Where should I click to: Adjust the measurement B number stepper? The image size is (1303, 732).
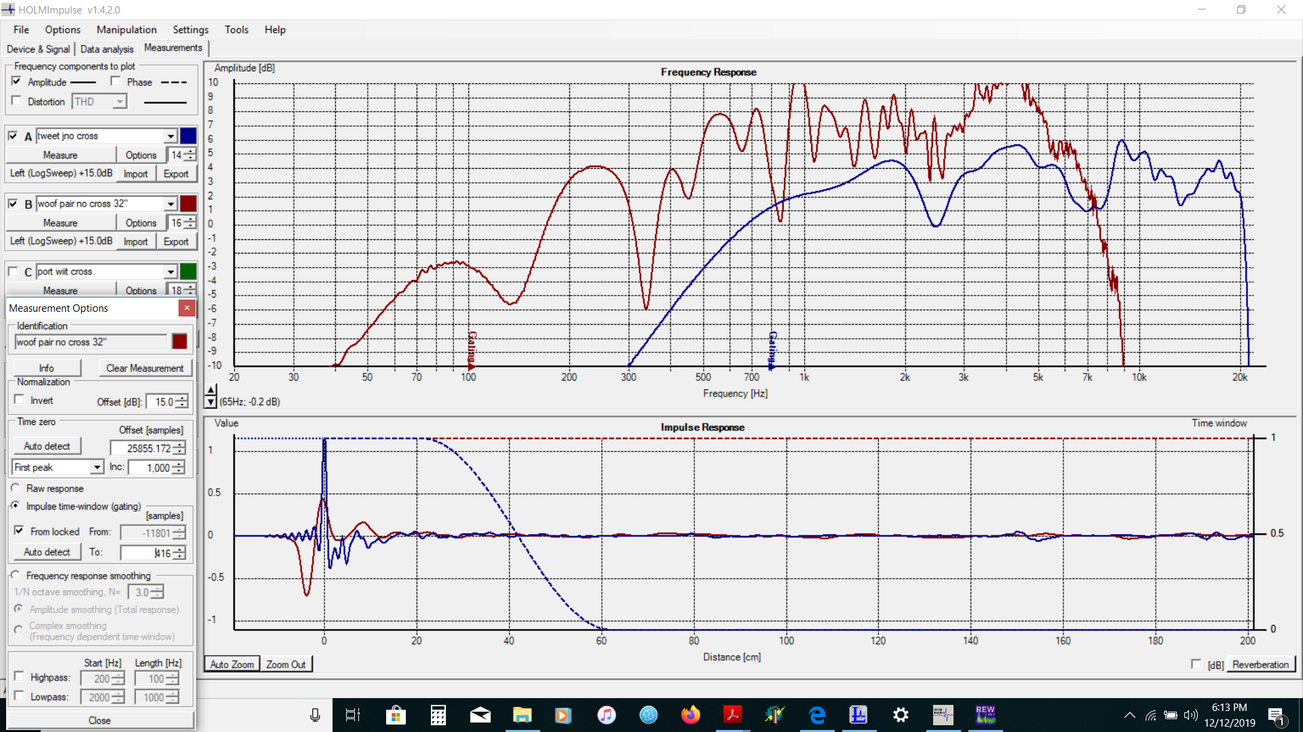pyautogui.click(x=191, y=223)
